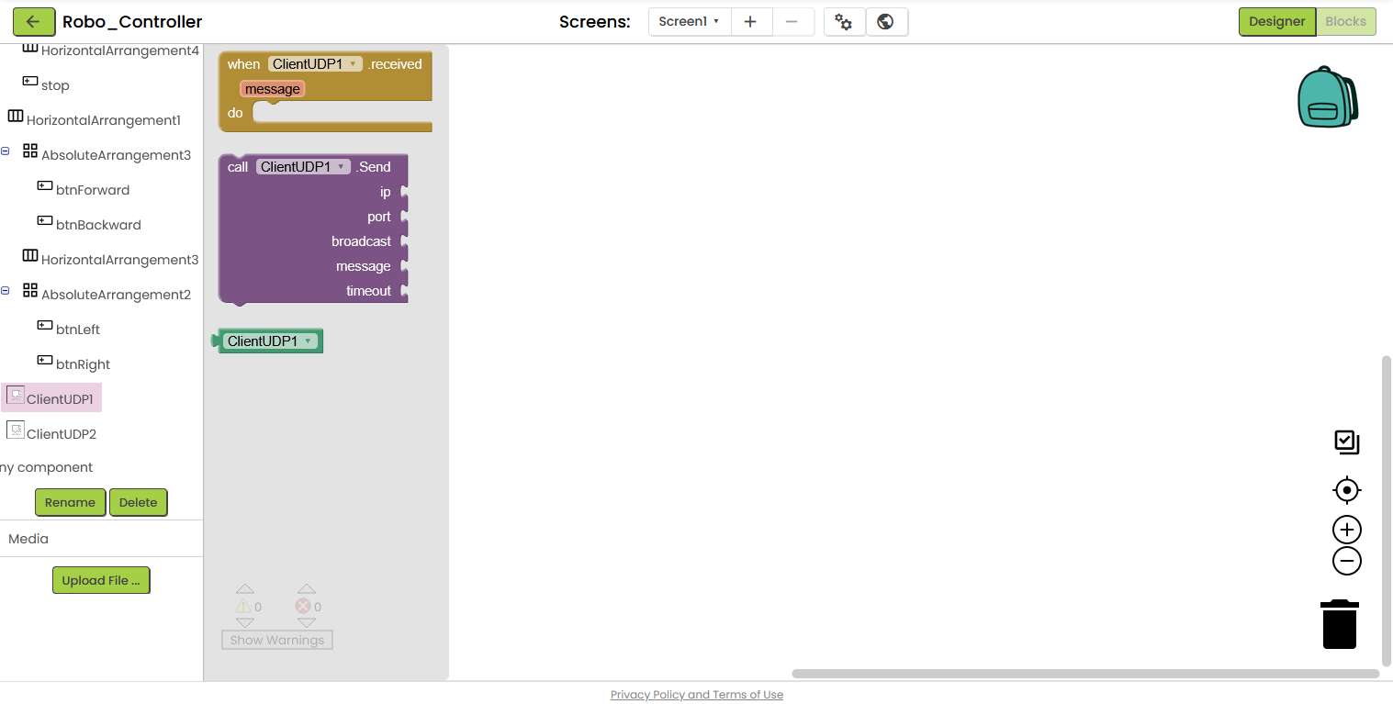
Task: Switch to the Blocks view
Action: (x=1345, y=22)
